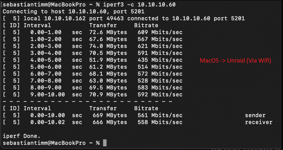Click the '0.00-10.02' interval entry

(x=48, y=122)
